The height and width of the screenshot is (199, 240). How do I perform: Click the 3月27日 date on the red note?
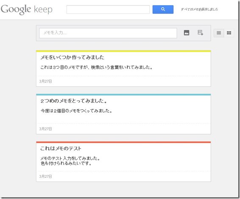point(45,176)
